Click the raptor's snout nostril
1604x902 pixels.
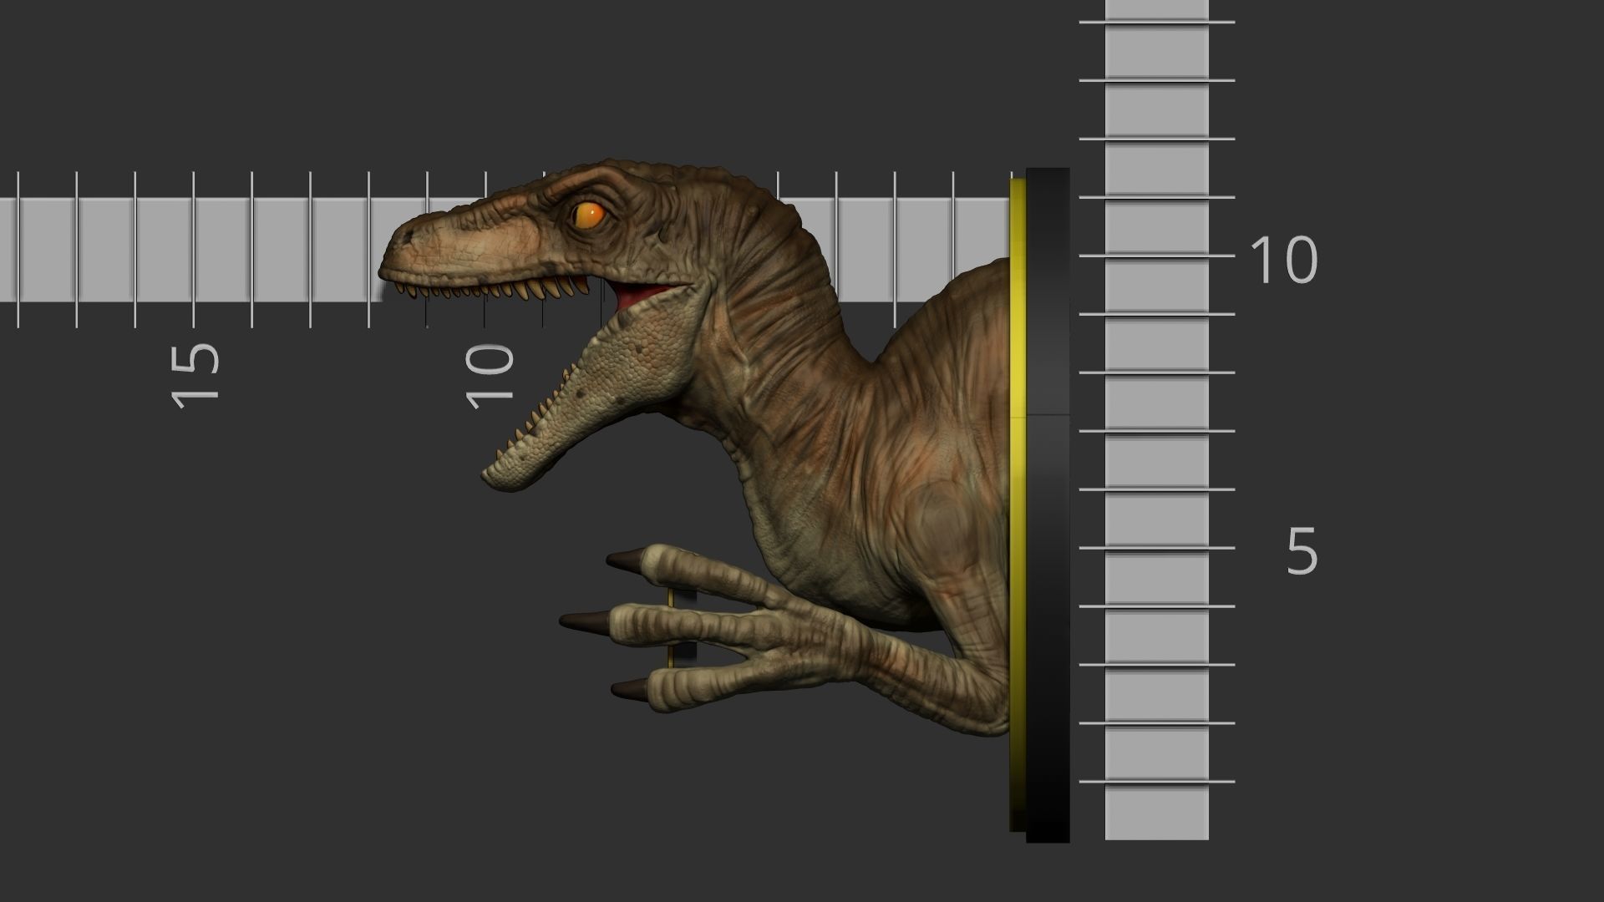406,238
